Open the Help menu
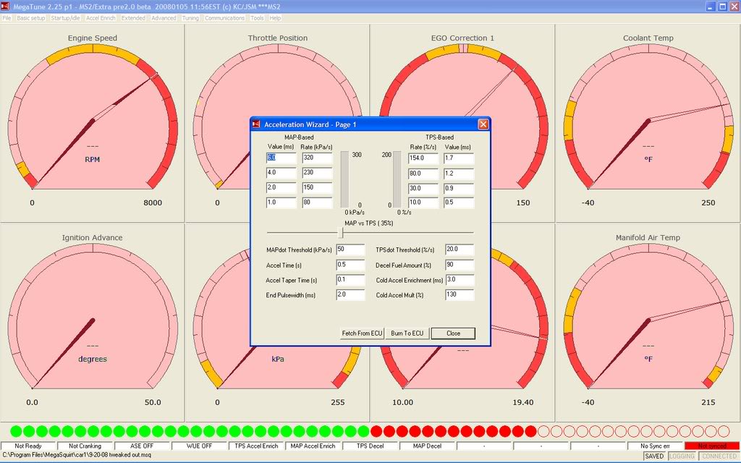Image resolution: width=741 pixels, height=463 pixels. (275, 18)
